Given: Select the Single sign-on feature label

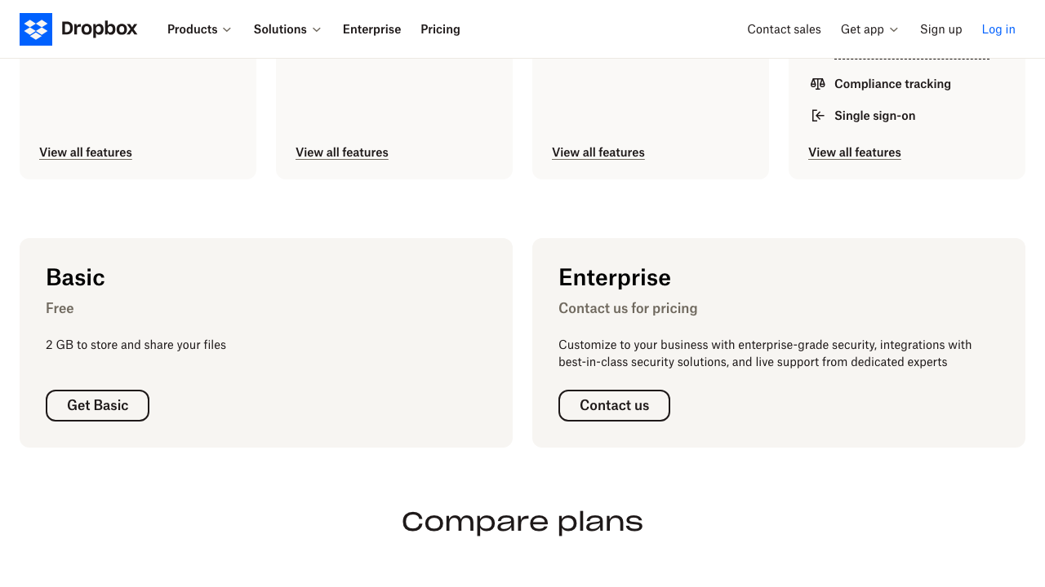Looking at the screenshot, I should (874, 116).
